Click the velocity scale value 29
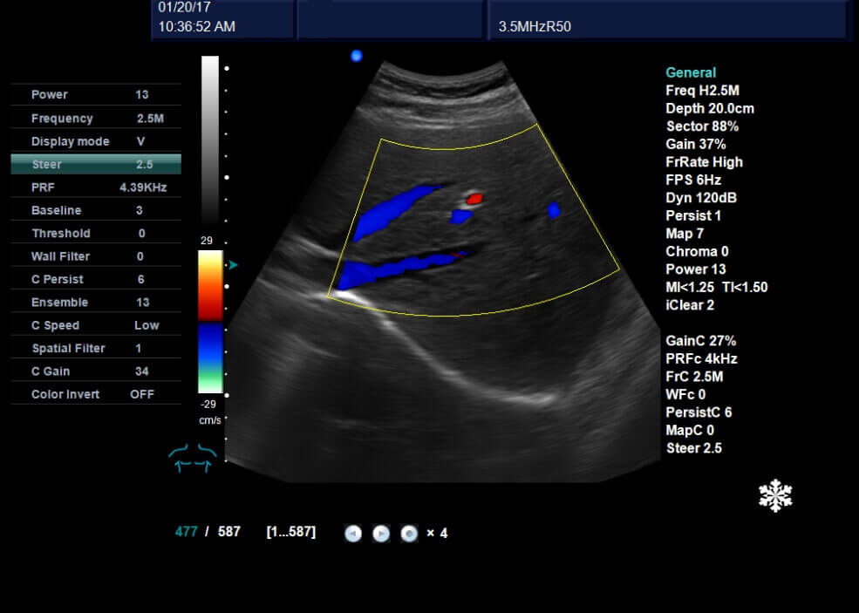 point(207,241)
